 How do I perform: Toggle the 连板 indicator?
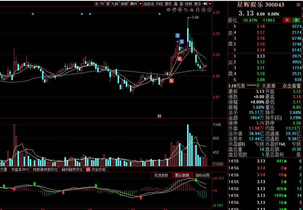pyautogui.click(x=124, y=4)
